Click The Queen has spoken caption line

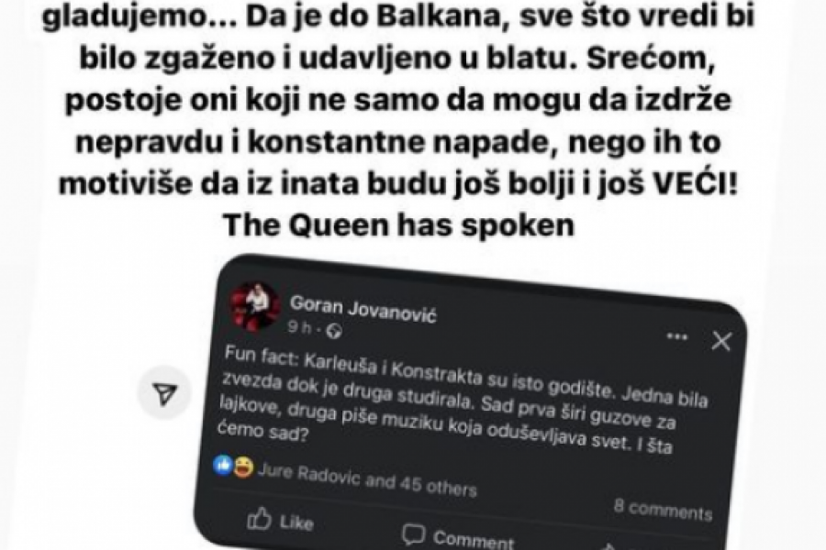398,225
